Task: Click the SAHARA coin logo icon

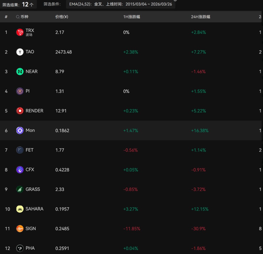Action: point(20,209)
